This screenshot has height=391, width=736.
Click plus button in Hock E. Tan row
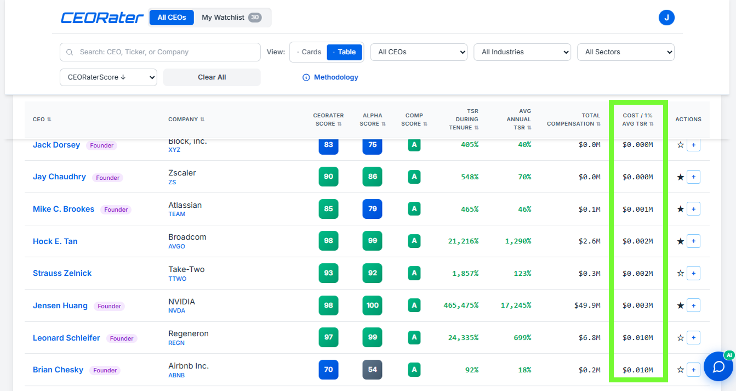[693, 241]
